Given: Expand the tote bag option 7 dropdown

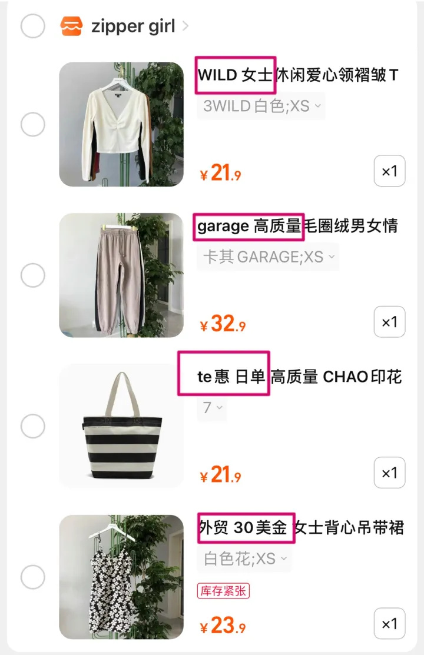Looking at the screenshot, I should point(212,407).
